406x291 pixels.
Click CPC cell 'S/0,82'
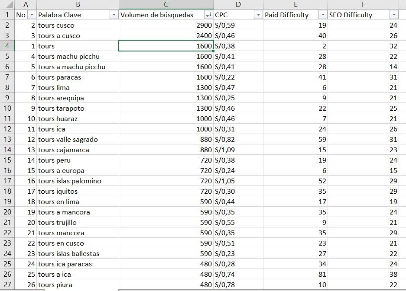(238, 139)
